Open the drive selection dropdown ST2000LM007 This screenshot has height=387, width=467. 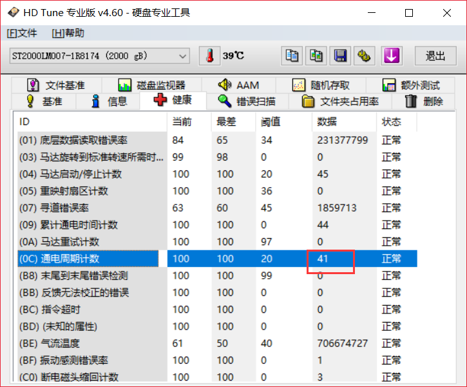click(x=99, y=55)
